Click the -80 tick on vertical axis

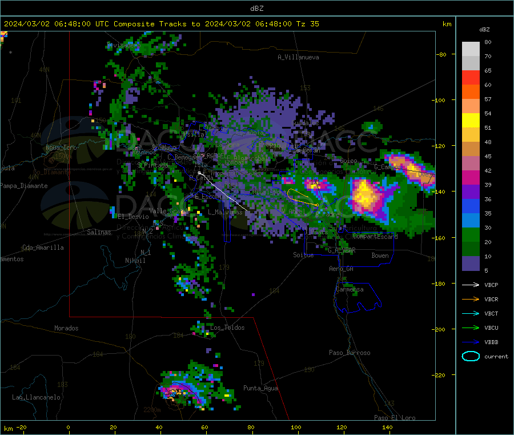pos(440,54)
